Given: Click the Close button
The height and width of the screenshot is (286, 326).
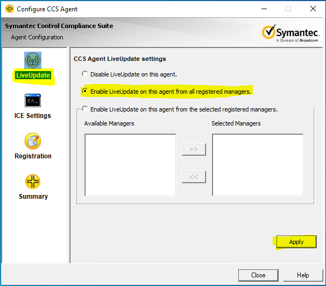Looking at the screenshot, I should point(258,275).
